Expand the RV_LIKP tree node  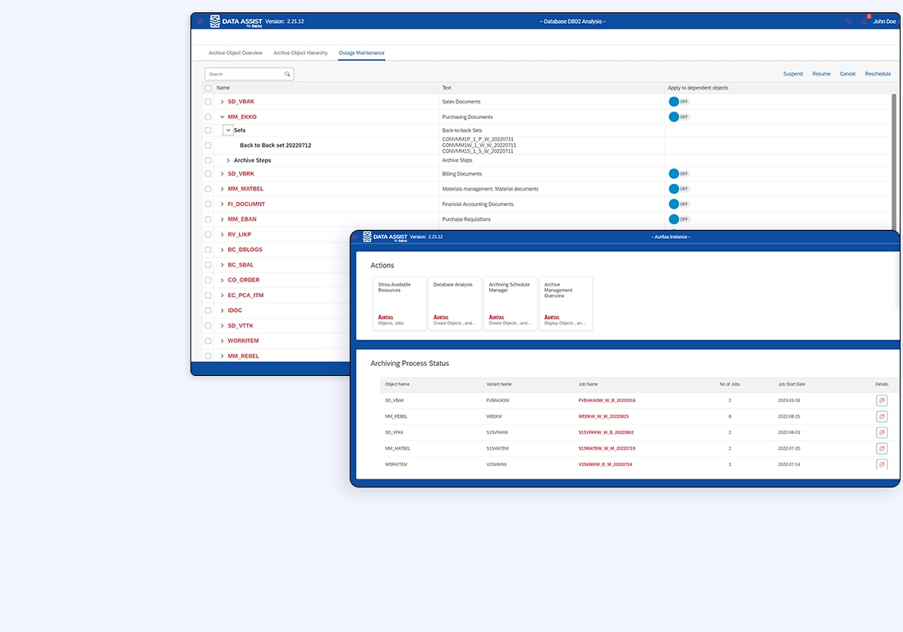coord(222,235)
